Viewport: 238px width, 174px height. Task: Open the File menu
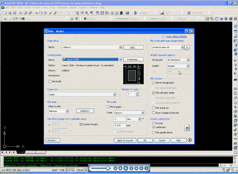(x=7, y=8)
